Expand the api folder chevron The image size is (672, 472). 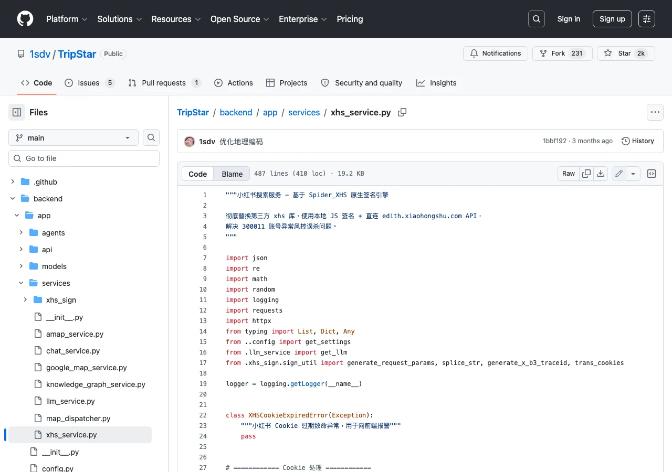(21, 250)
